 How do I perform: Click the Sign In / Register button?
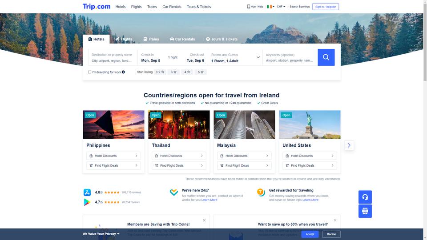[x=326, y=7]
